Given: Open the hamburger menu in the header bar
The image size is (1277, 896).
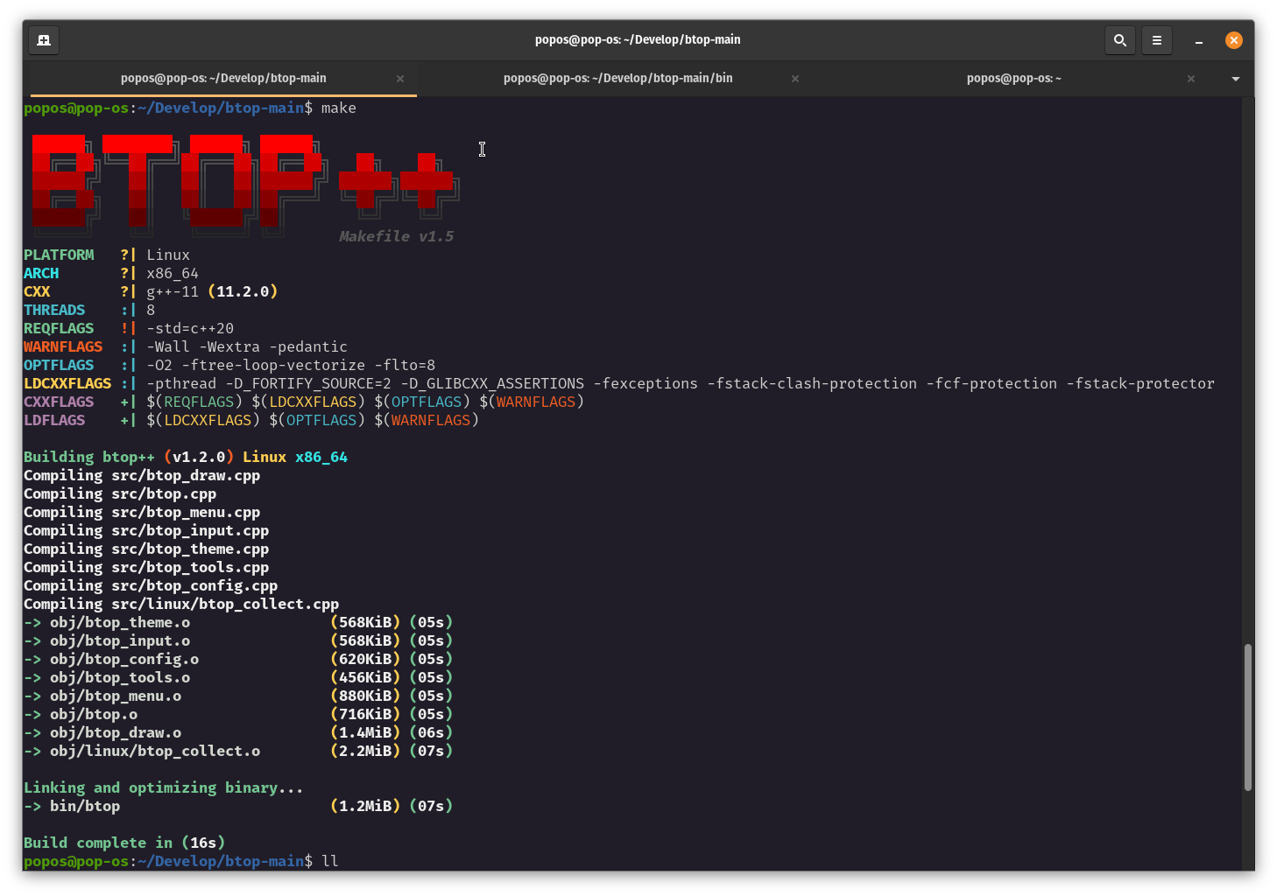Looking at the screenshot, I should [1156, 40].
